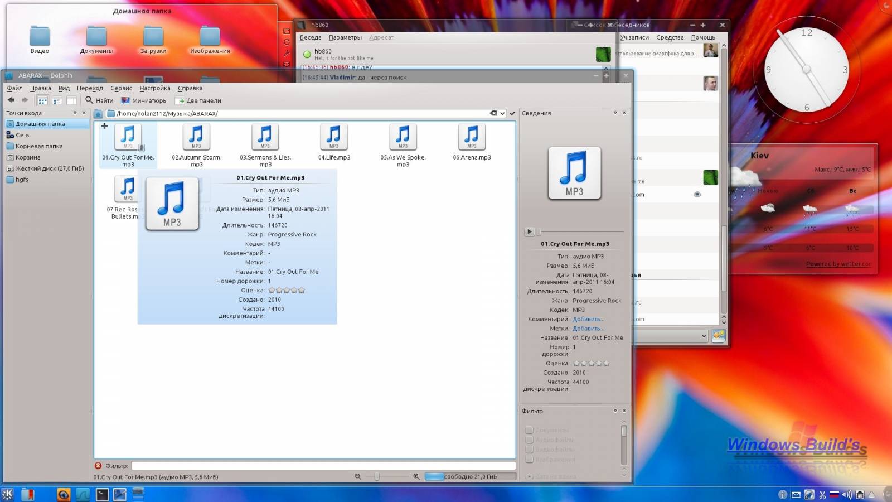892x502 pixels.
Task: Zoom out icons using minus magnifier
Action: click(358, 476)
